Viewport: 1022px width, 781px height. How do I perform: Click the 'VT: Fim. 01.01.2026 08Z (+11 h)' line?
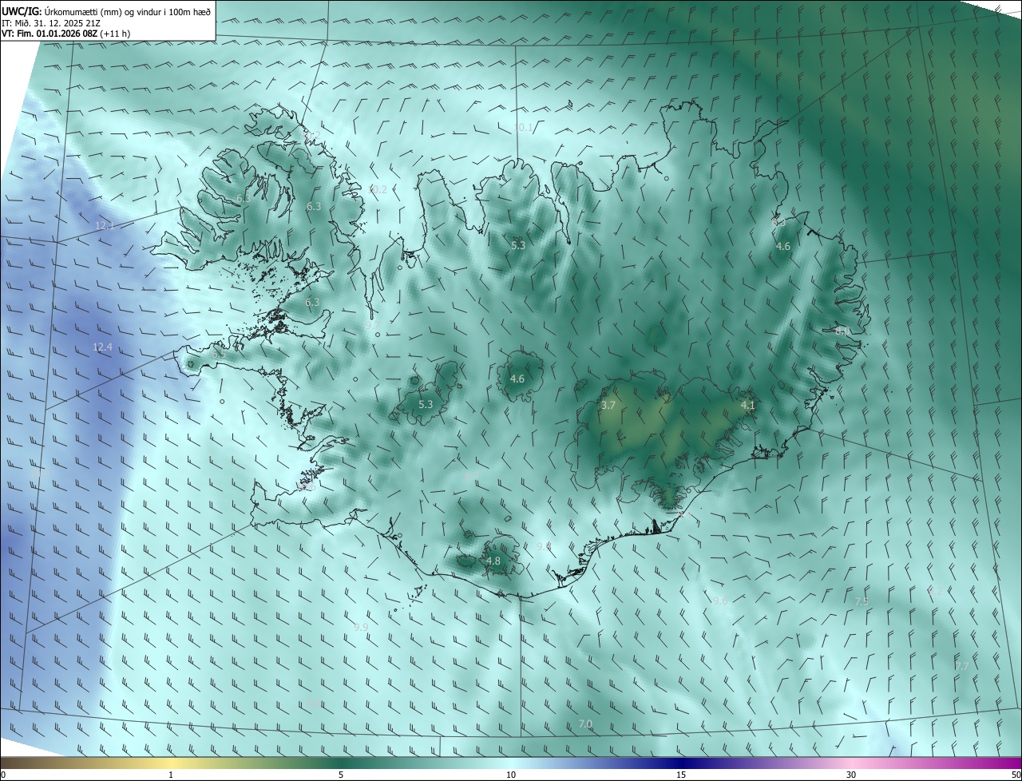[x=65, y=34]
